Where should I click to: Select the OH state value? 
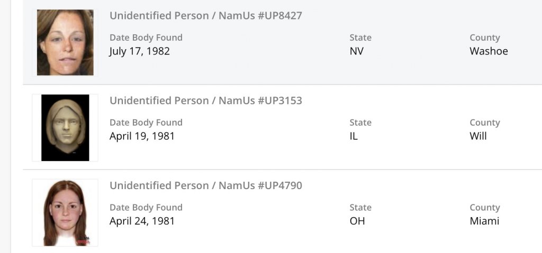click(x=357, y=221)
